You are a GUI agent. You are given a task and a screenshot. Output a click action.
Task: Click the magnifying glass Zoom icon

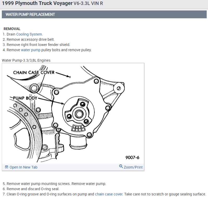point(121,166)
